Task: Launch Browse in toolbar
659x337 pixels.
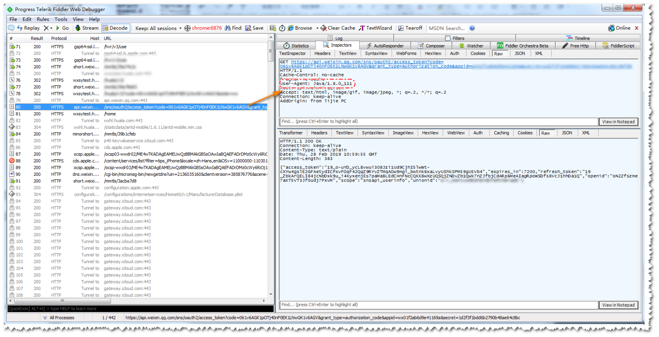Action: click(300, 28)
